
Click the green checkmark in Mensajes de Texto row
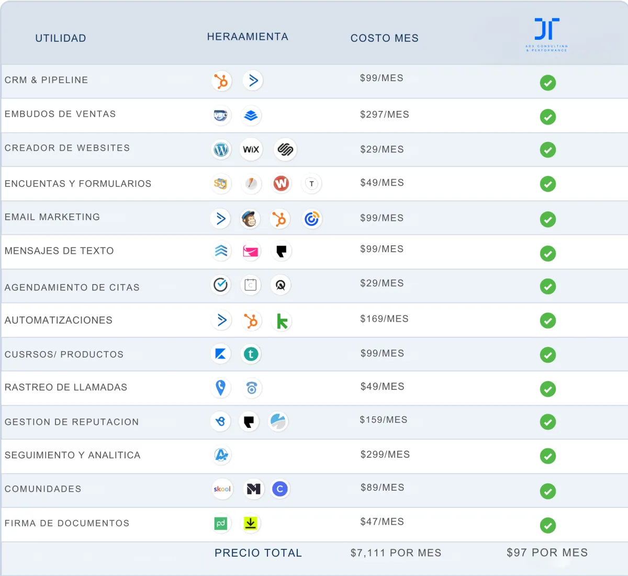point(548,254)
